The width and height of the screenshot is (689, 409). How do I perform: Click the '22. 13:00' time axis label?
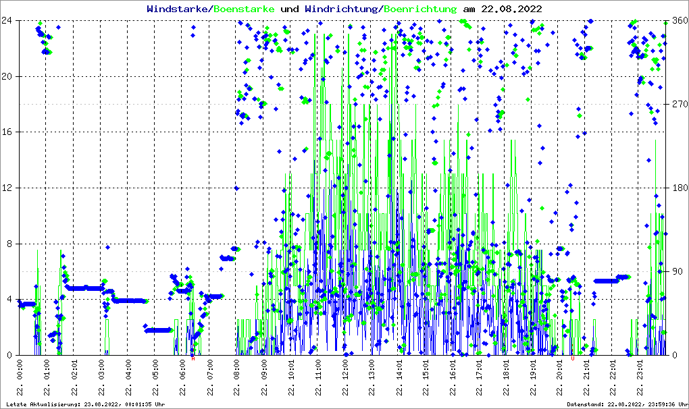(x=372, y=377)
